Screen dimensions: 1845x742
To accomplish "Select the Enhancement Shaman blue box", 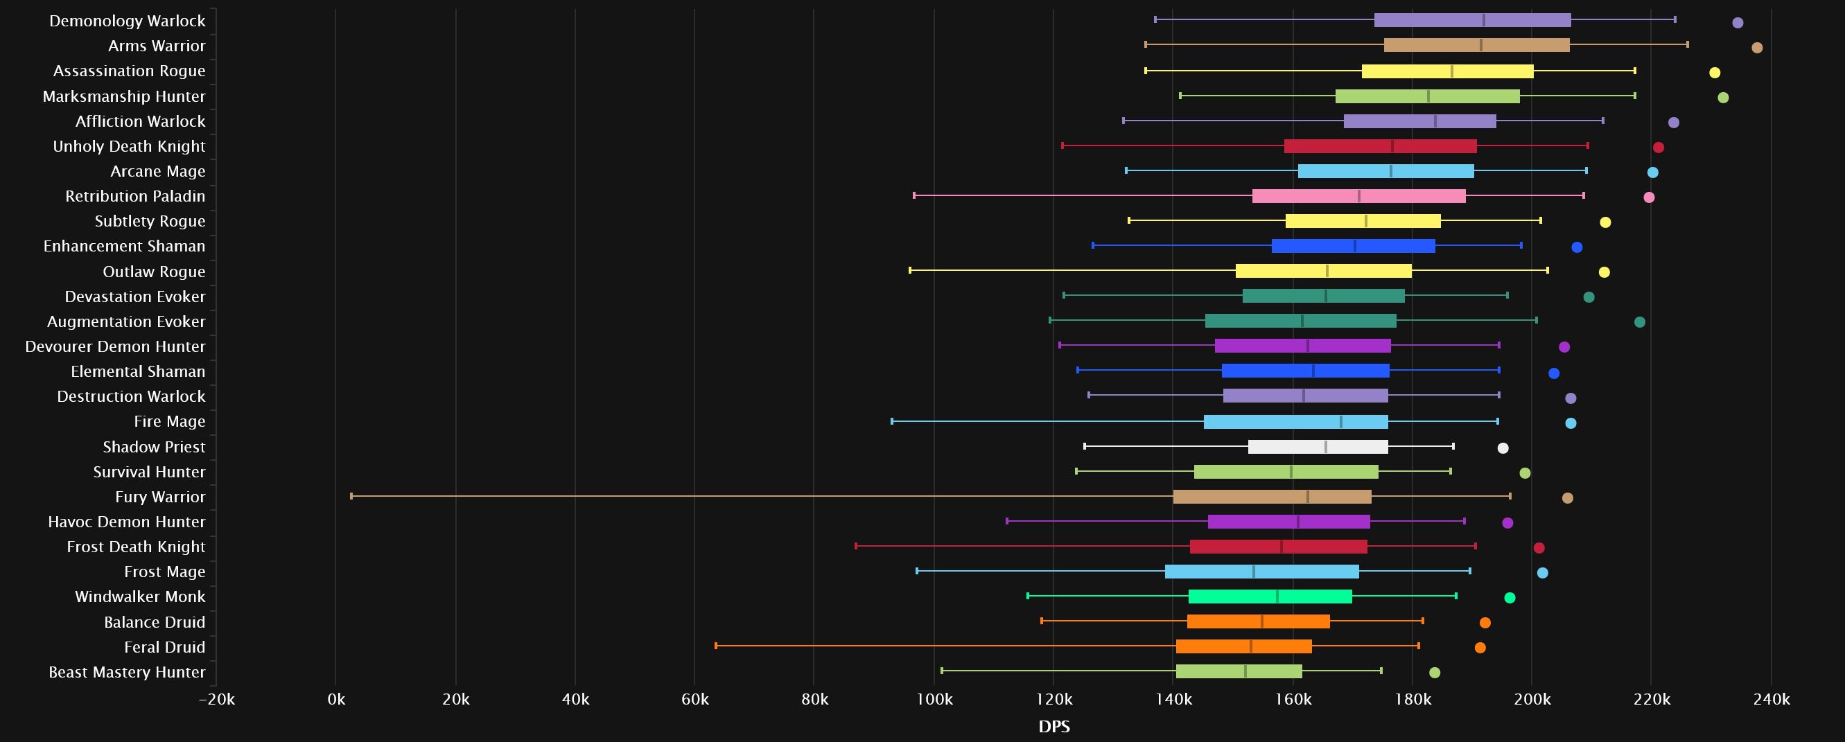I will tap(1354, 246).
